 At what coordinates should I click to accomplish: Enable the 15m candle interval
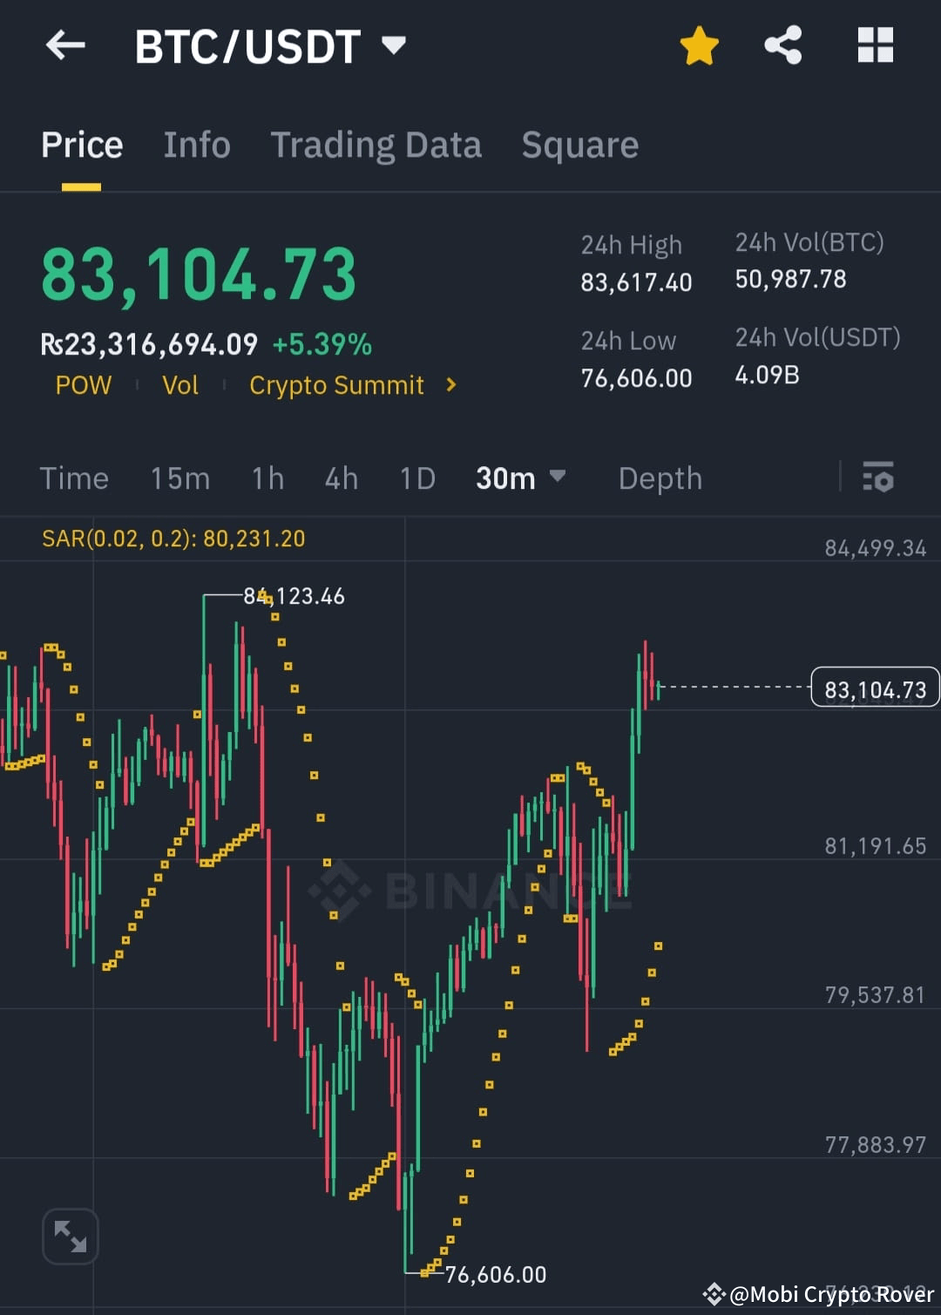coord(179,478)
